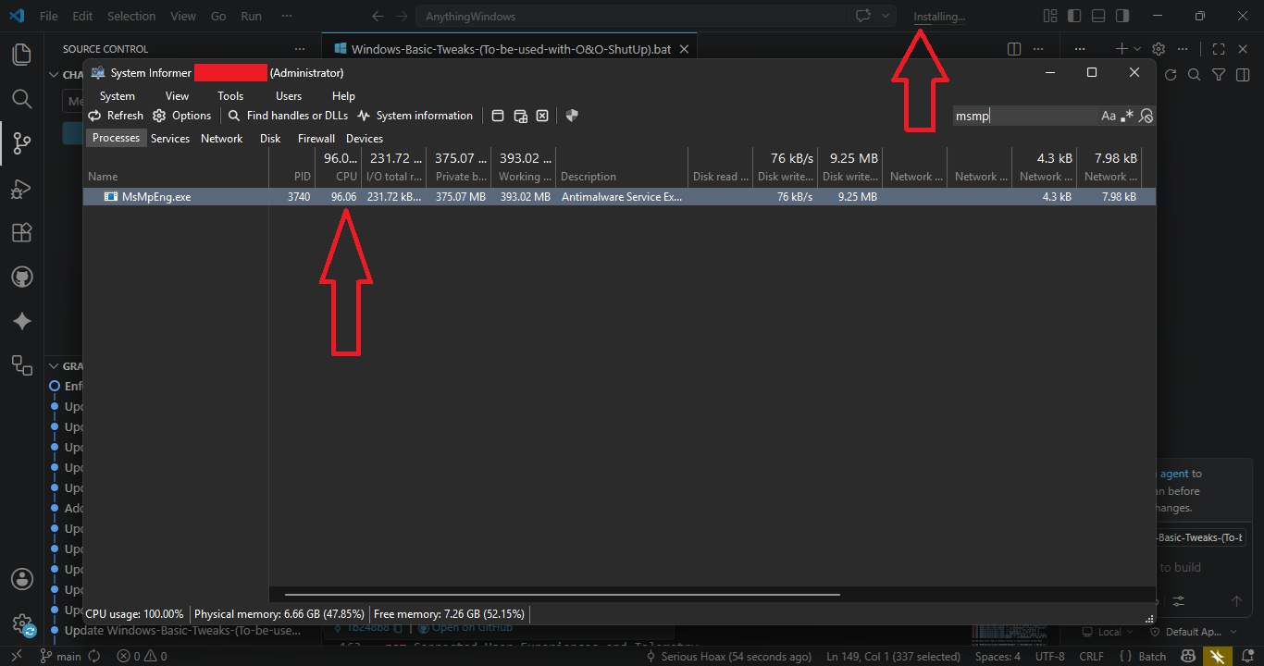Maximize the VS Code secondary panel
Image resolution: width=1264 pixels, height=666 pixels.
pos(1219,49)
